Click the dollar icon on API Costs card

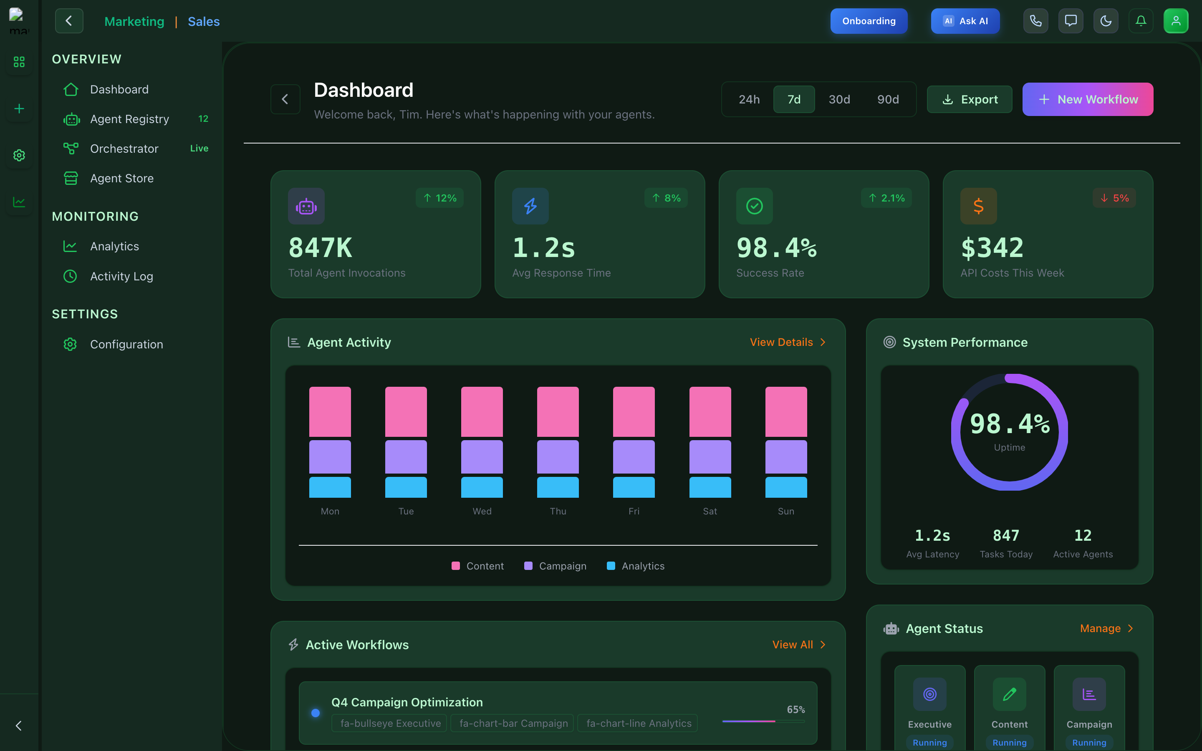978,206
